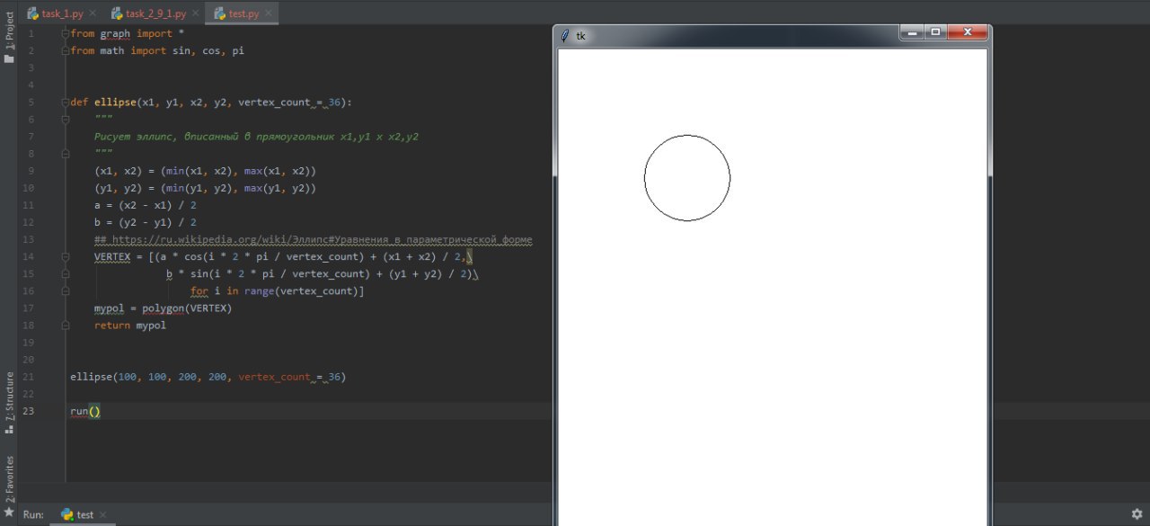
Task: Click the fold marker on line 2
Action: coord(66,50)
